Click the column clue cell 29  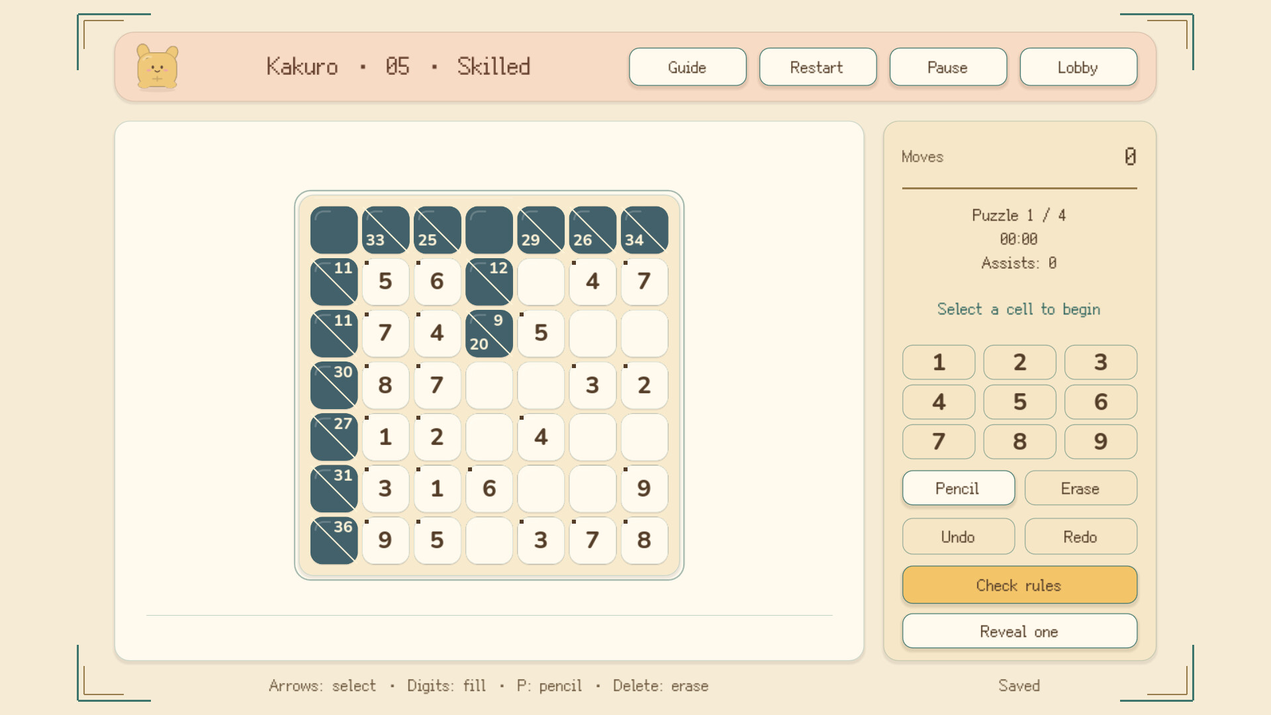pyautogui.click(x=541, y=230)
